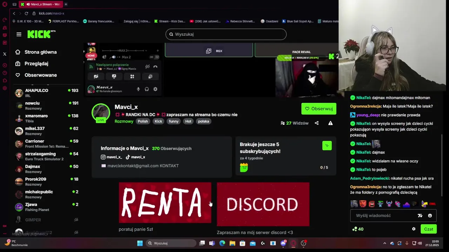The height and width of the screenshot is (252, 449).
Task: Click the share icon next to viewer count
Action: coord(317,123)
